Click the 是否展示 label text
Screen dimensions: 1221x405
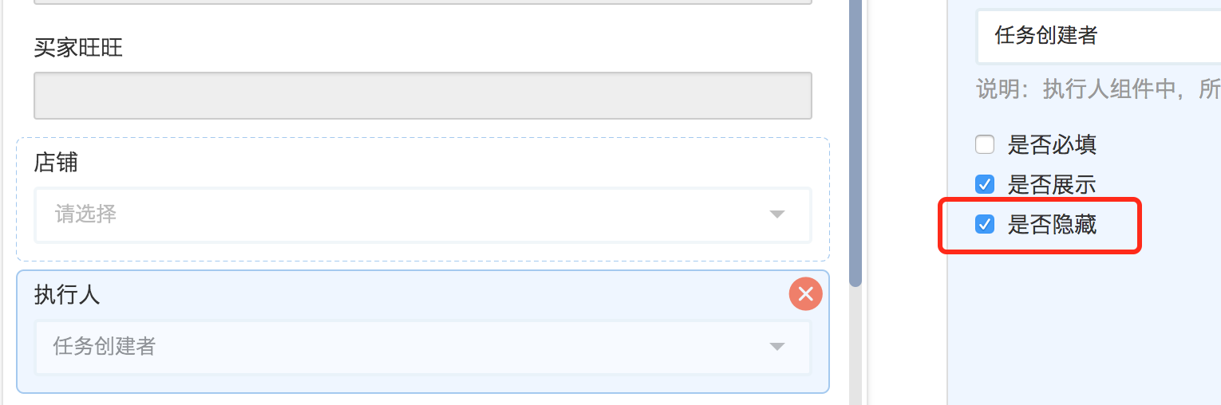pyautogui.click(x=1052, y=185)
